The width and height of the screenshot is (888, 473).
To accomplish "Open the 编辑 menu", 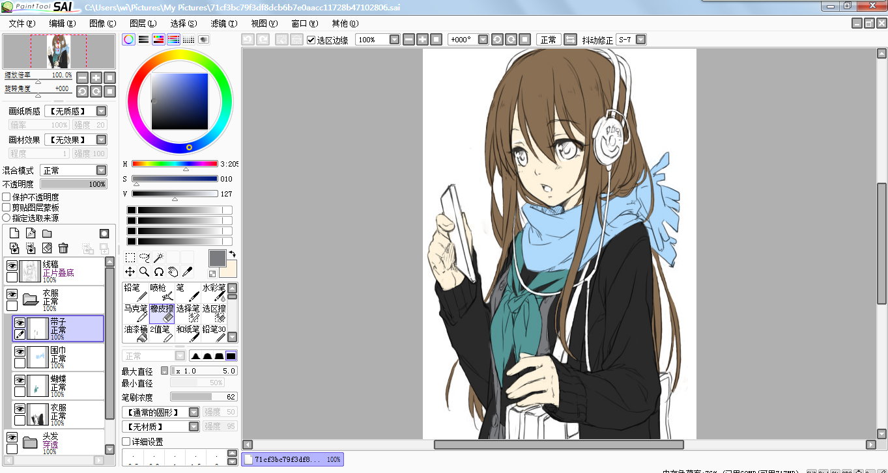I will 62,23.
